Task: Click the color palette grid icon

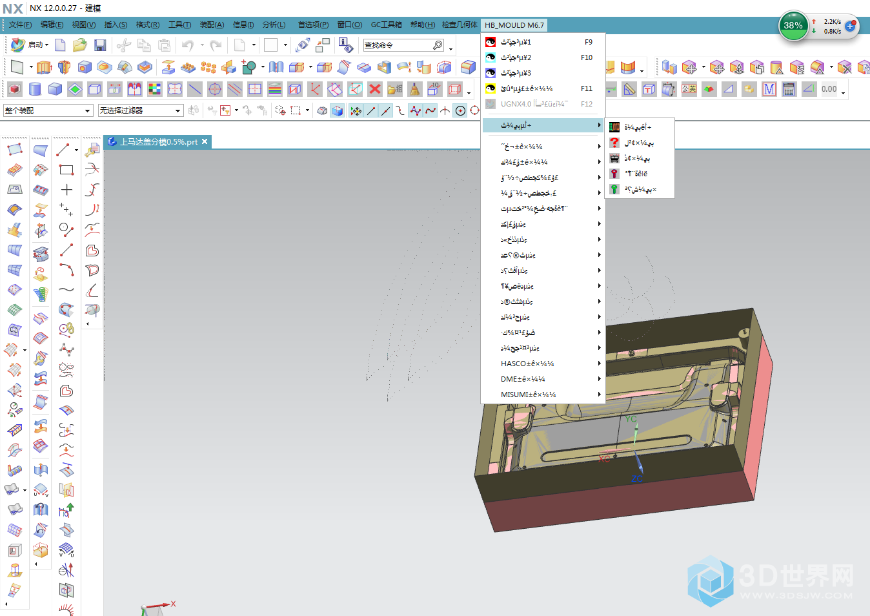Action: click(x=155, y=88)
